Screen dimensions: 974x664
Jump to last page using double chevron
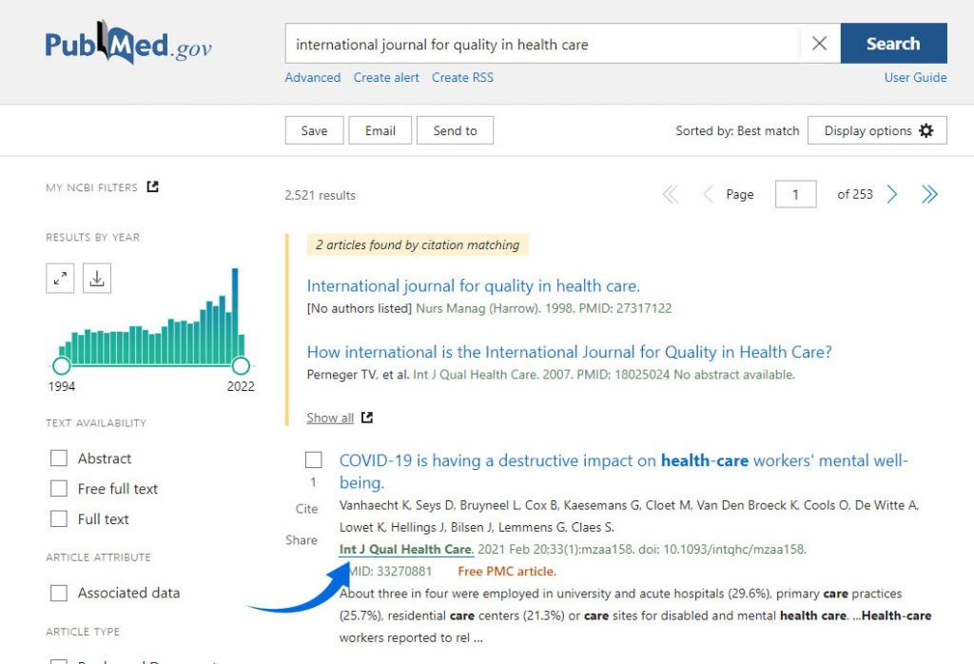pos(929,194)
